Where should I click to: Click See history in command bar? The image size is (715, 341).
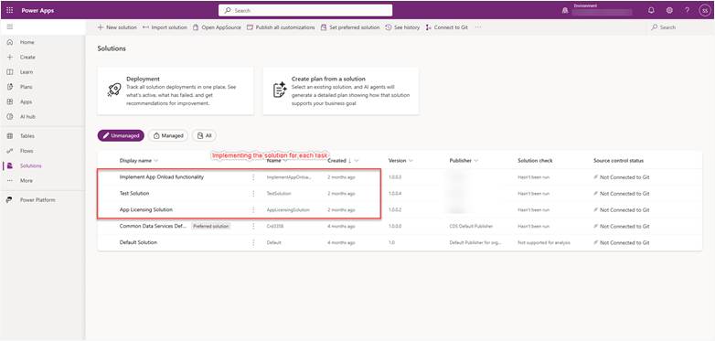[402, 27]
